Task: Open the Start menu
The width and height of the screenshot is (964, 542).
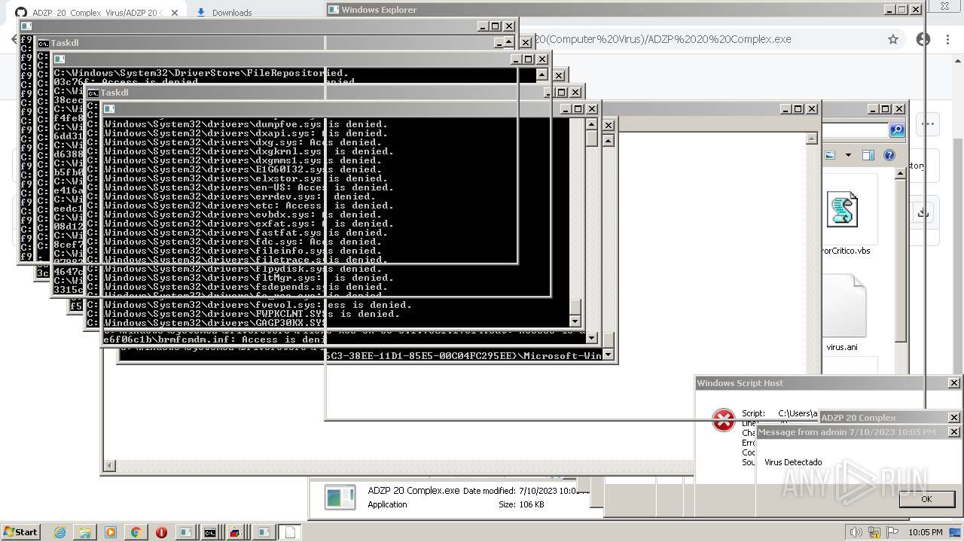Action: (x=20, y=532)
